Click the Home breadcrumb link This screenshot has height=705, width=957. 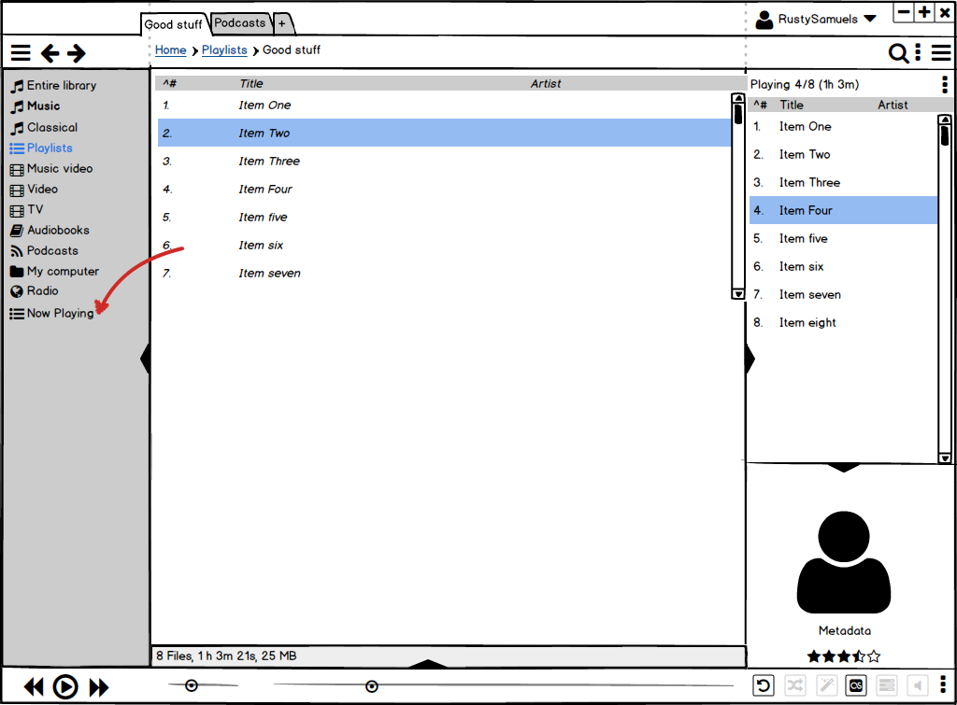tap(170, 50)
